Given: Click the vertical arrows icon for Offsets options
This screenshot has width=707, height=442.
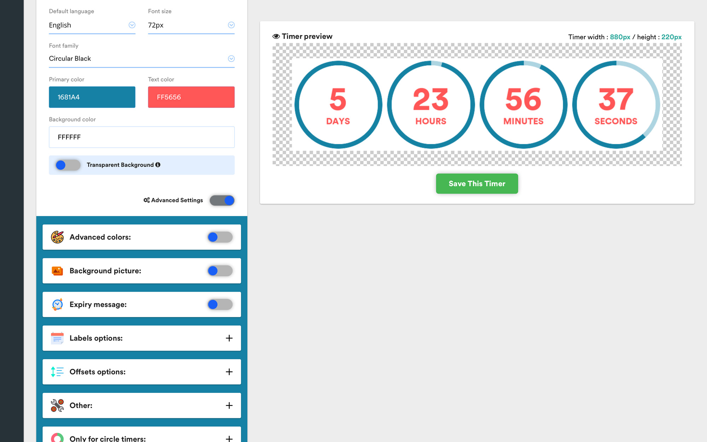Looking at the screenshot, I should coord(57,372).
